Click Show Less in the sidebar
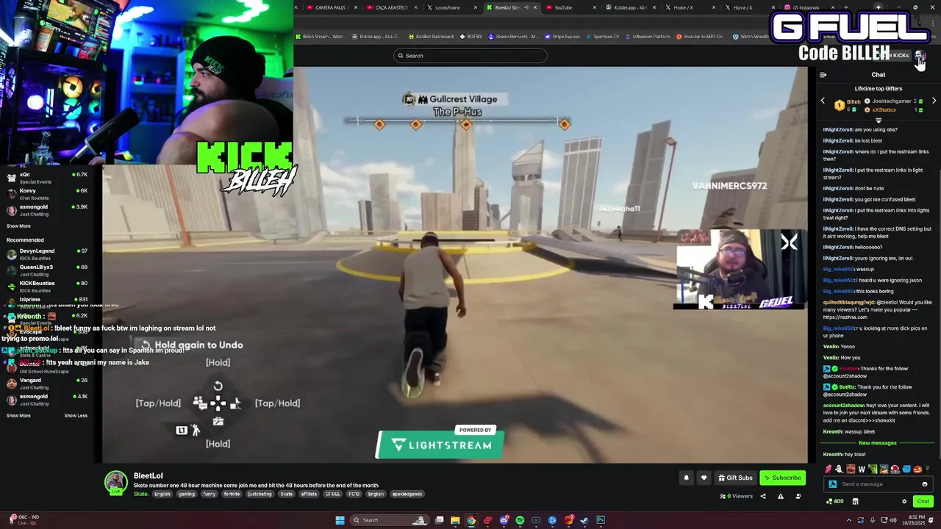The width and height of the screenshot is (941, 529). pyautogui.click(x=76, y=416)
